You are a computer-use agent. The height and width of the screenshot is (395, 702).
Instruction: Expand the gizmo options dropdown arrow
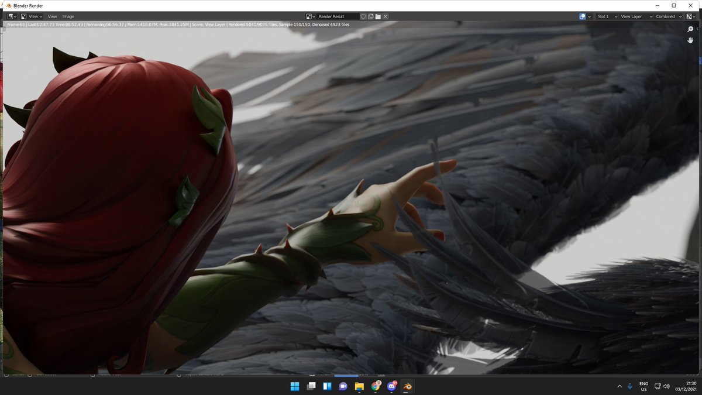tap(590, 16)
